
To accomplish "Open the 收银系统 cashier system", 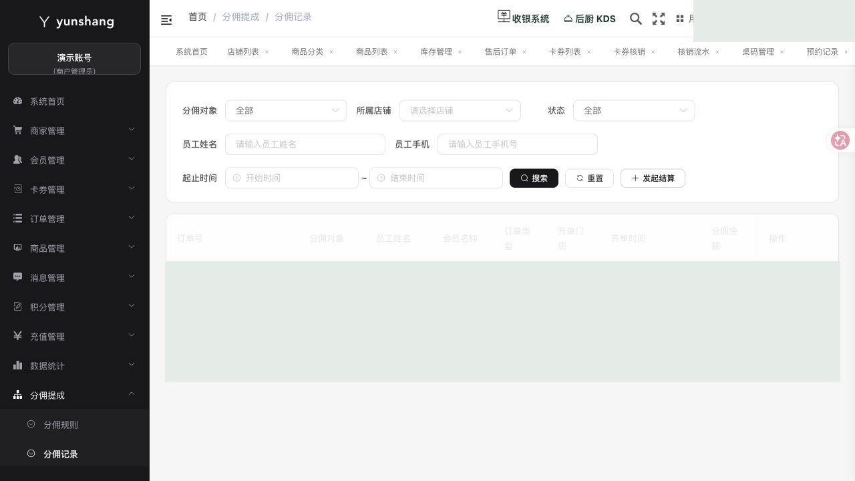I will pyautogui.click(x=523, y=18).
